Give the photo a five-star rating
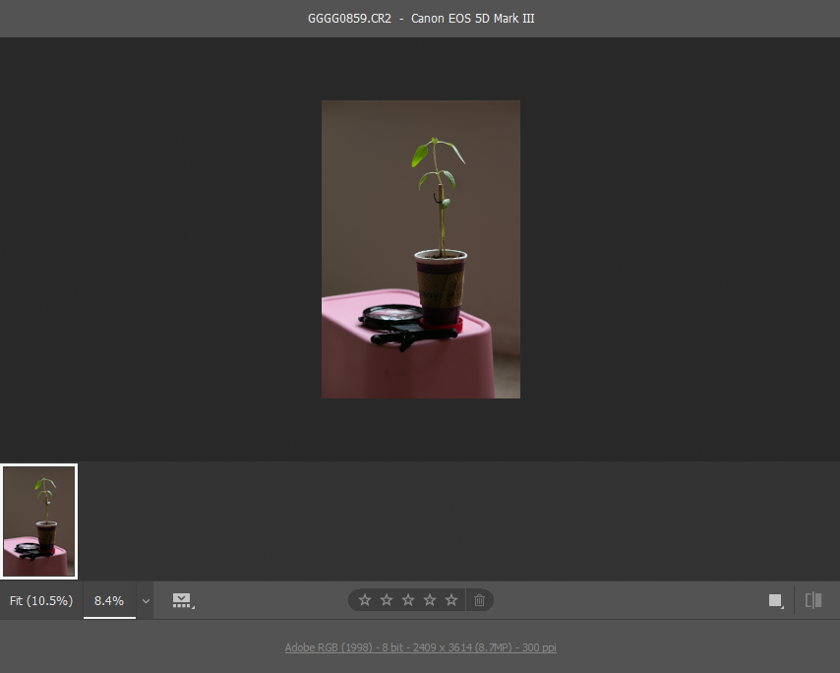This screenshot has height=673, width=840. pos(450,599)
